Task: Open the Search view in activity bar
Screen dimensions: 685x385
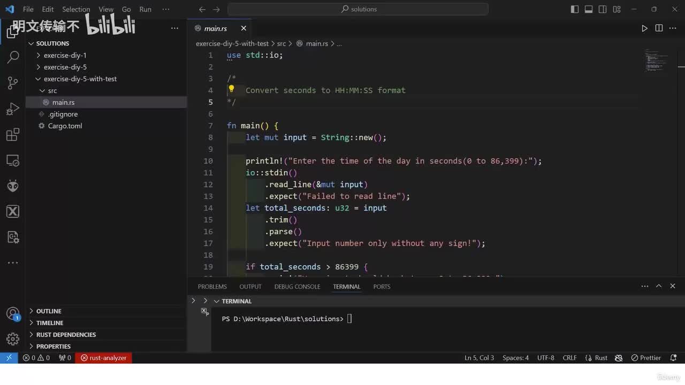Action: (x=13, y=57)
